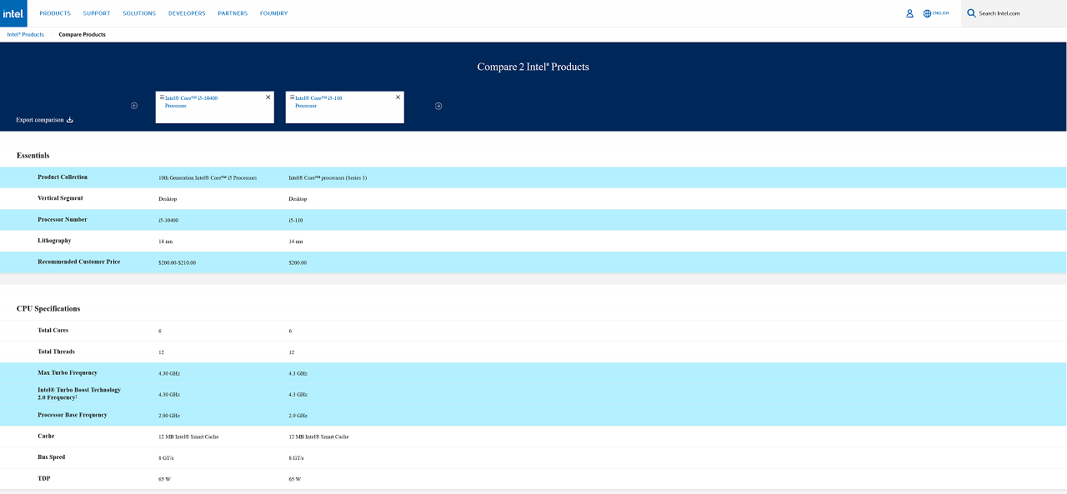Click the '$200.00' price value for i5-110
The image size is (1067, 494).
pos(298,263)
